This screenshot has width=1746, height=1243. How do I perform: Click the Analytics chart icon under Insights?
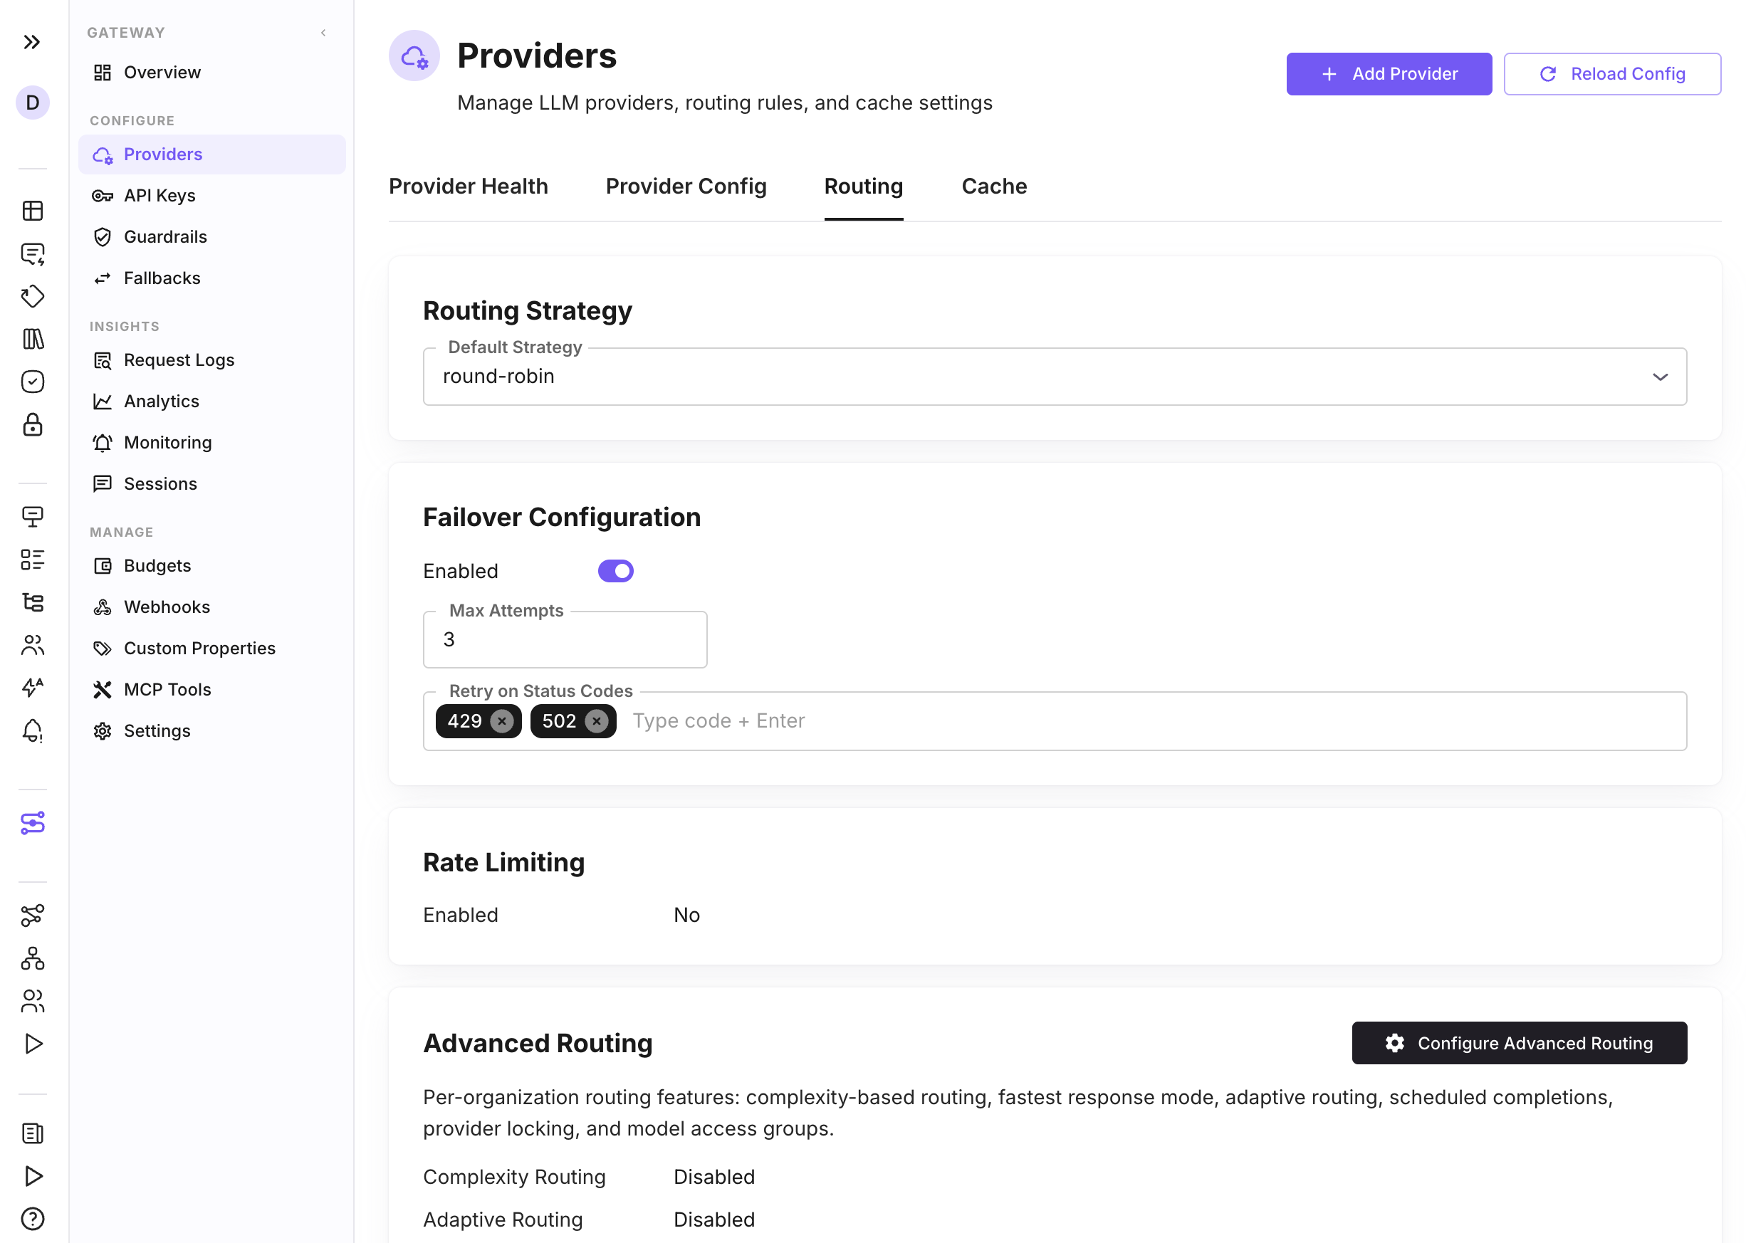tap(103, 400)
